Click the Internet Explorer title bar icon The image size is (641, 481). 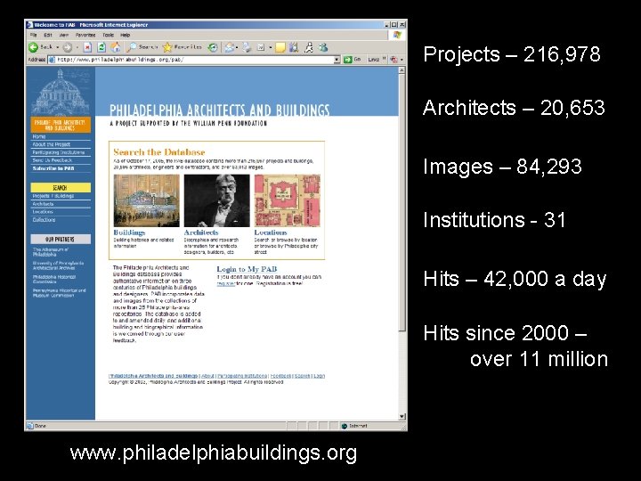pos(30,25)
